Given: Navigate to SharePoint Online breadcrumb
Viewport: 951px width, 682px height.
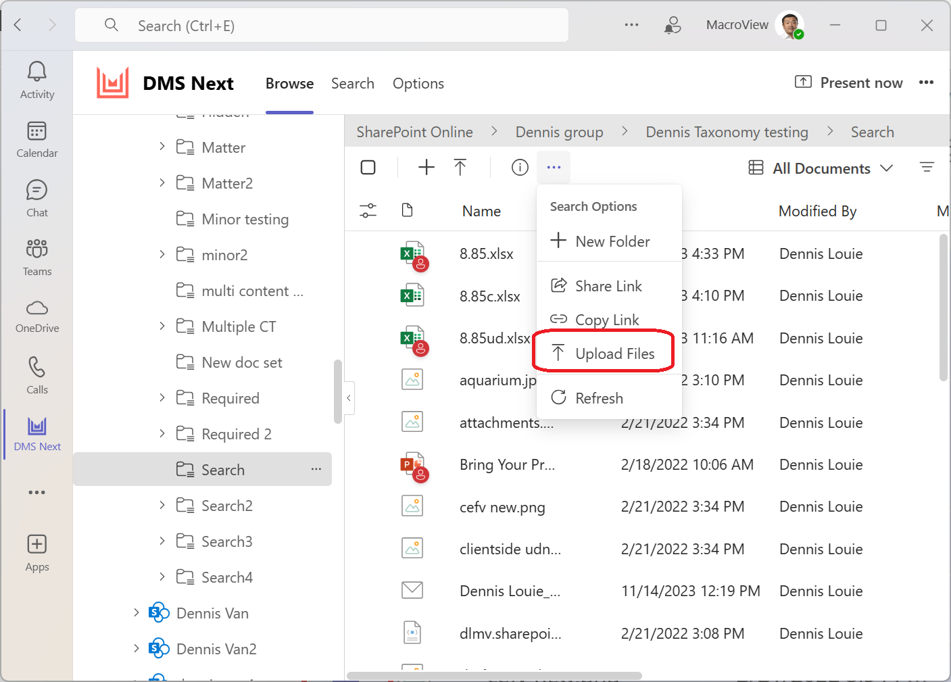Looking at the screenshot, I should tap(414, 132).
